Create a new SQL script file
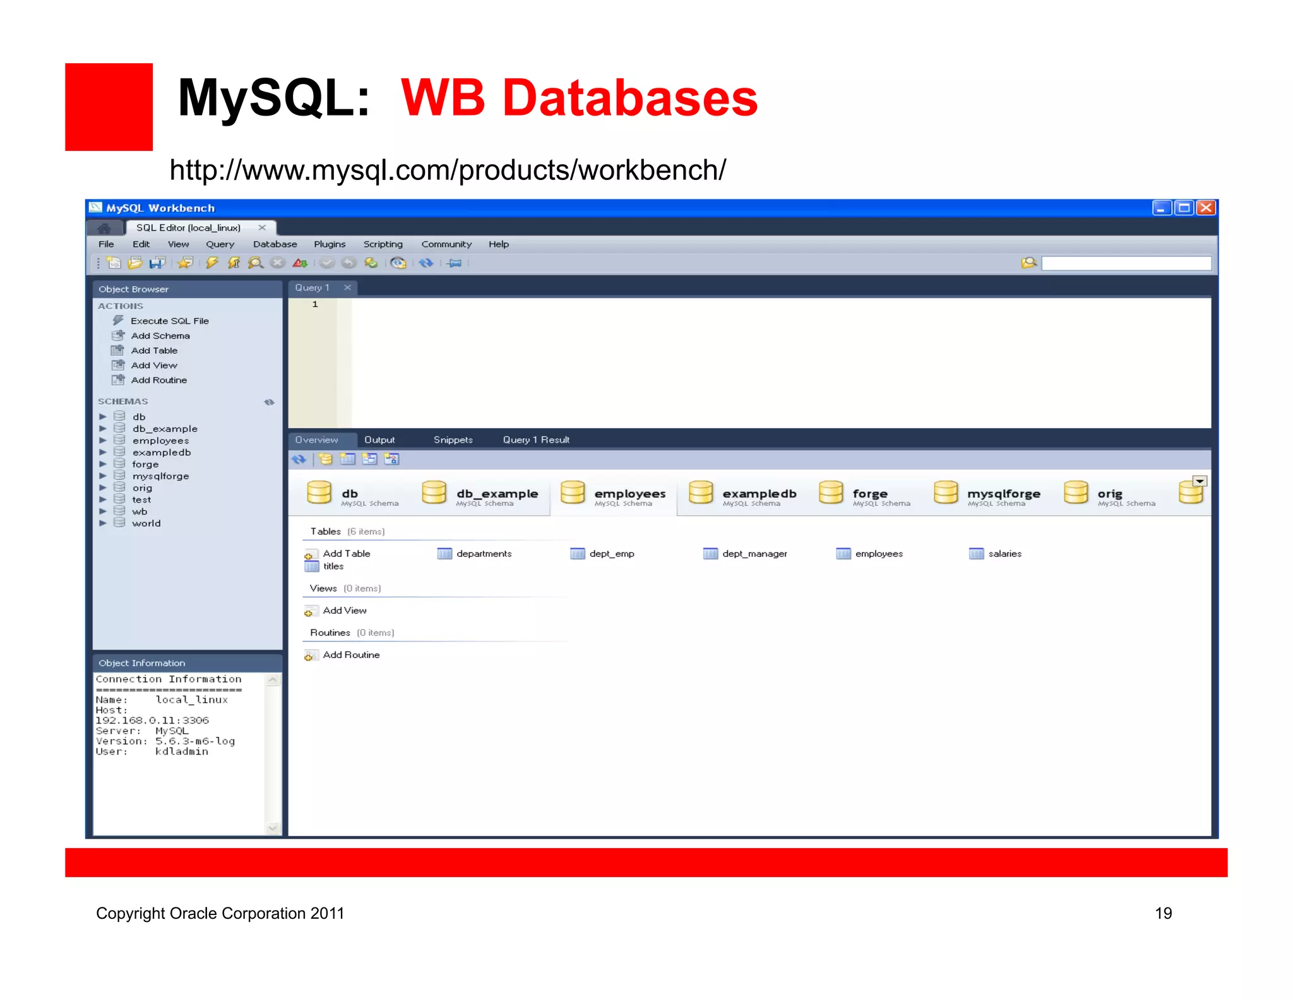This screenshot has height=999, width=1293. [x=114, y=263]
